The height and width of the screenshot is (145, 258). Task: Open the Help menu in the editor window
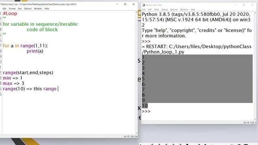[47, 8]
